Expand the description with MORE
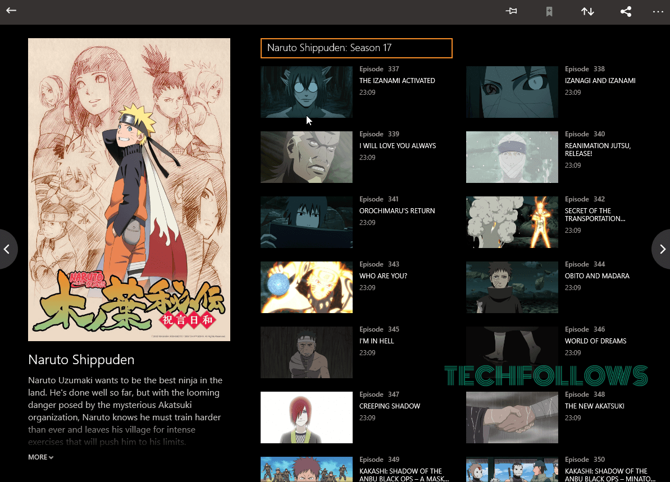Screen dimensions: 670x482 (x=40, y=457)
